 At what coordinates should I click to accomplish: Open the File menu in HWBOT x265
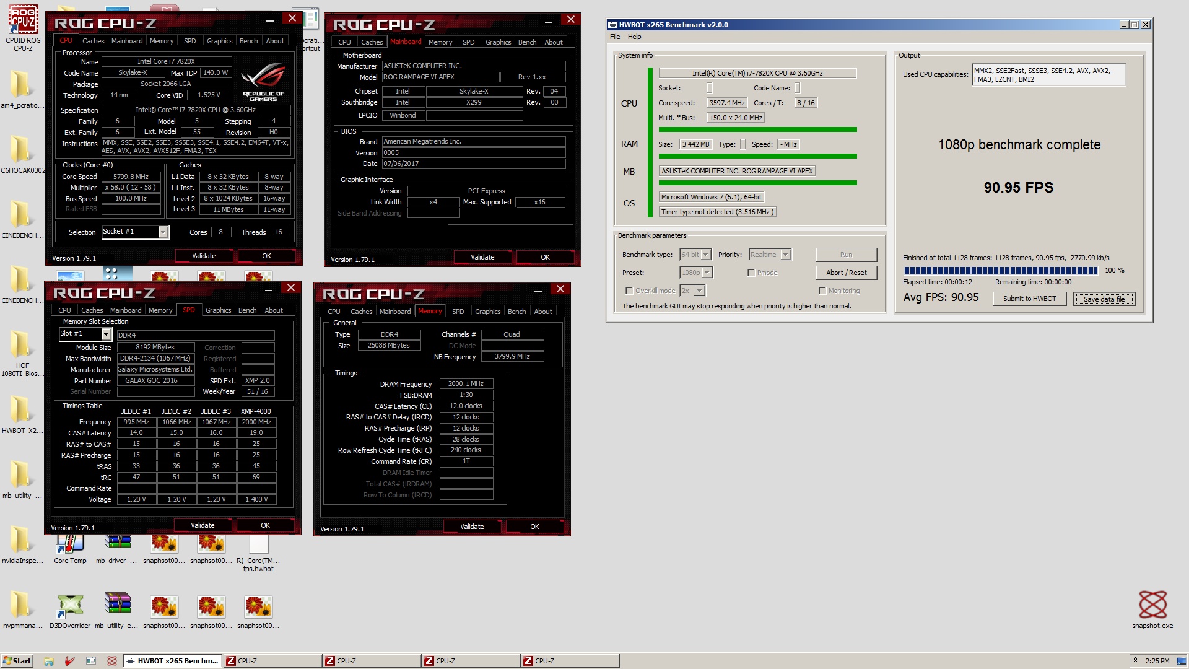615,37
